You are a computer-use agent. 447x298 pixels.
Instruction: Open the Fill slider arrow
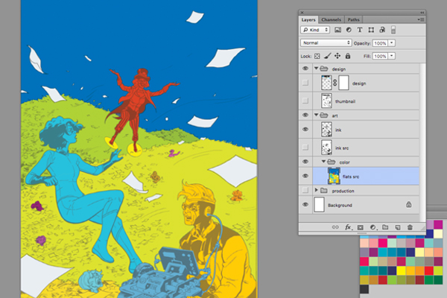coord(392,56)
